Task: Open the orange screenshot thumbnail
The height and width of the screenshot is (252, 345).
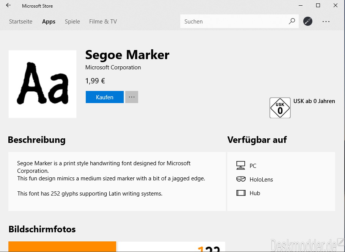Action: [x=62, y=247]
